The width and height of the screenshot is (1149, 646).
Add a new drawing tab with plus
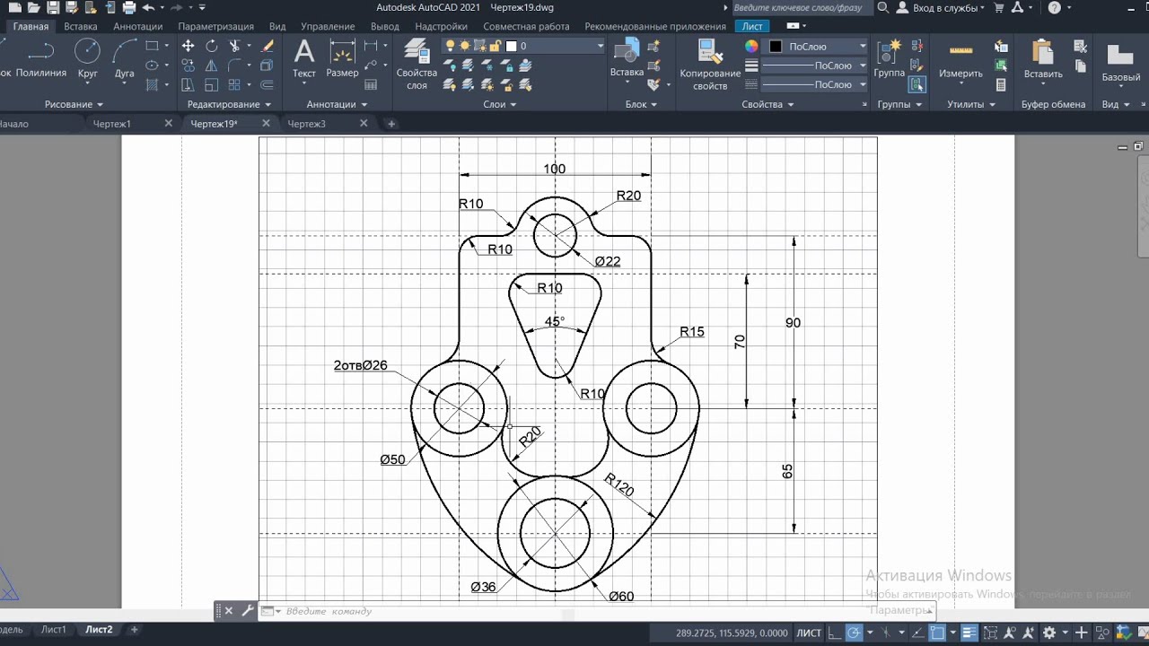point(390,124)
